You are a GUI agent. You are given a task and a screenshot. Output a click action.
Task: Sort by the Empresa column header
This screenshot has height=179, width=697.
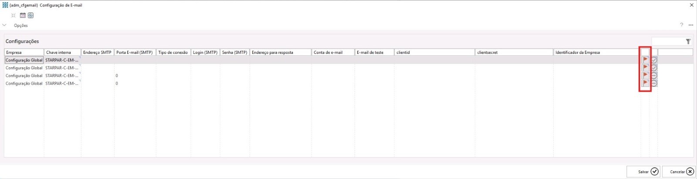click(x=24, y=52)
